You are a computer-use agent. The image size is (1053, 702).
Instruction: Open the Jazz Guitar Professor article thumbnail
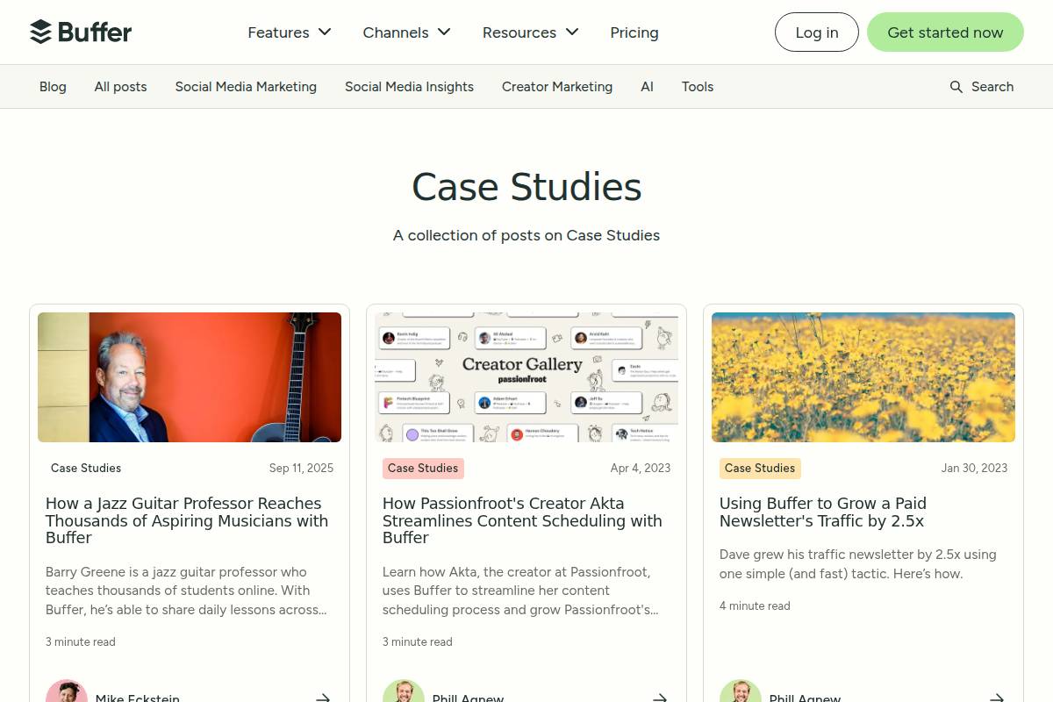189,377
